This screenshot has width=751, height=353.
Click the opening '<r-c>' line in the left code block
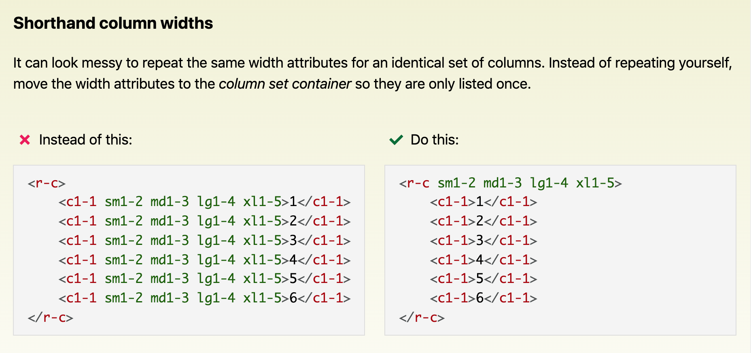[47, 183]
